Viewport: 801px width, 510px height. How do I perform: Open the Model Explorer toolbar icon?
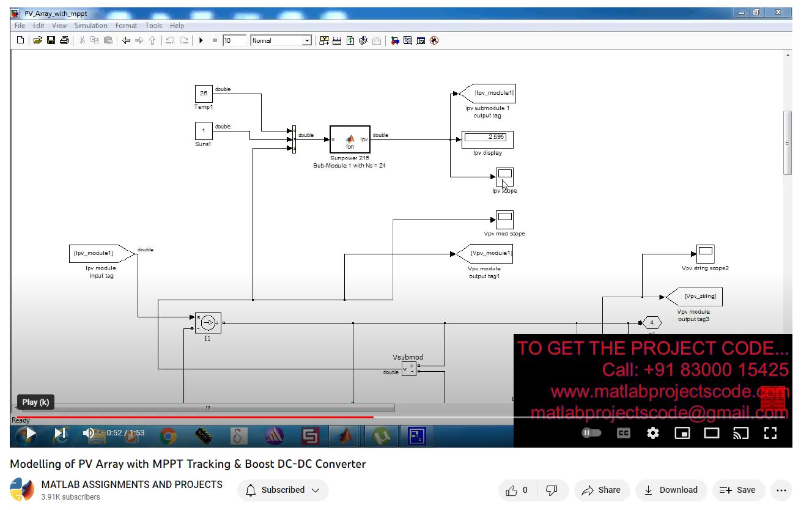point(407,40)
